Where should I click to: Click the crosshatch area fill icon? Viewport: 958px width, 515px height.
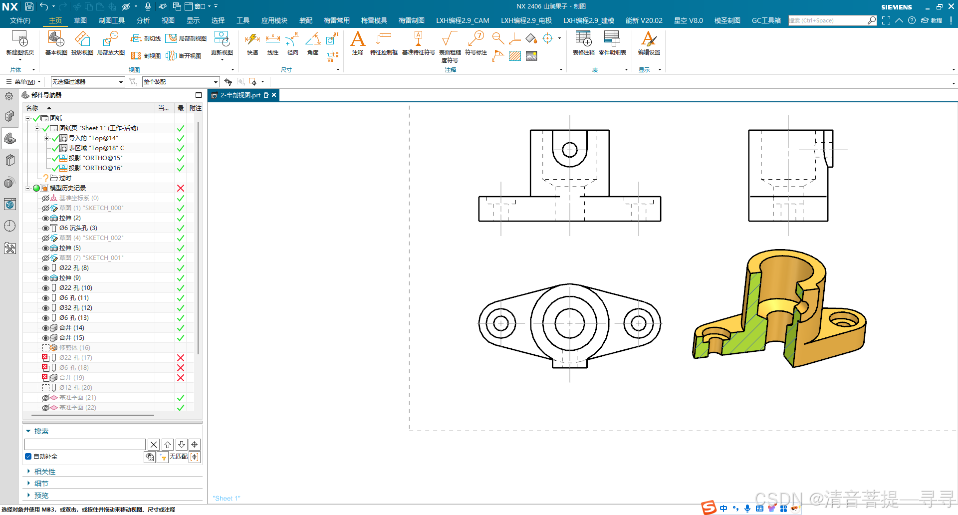click(515, 56)
